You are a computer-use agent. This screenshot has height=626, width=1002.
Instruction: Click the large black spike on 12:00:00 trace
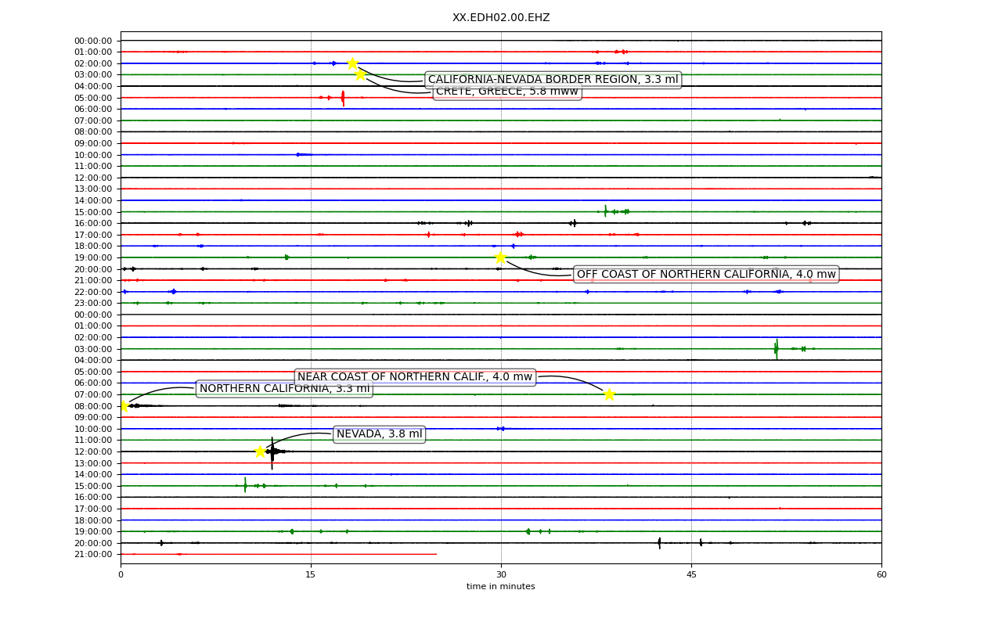(x=272, y=452)
